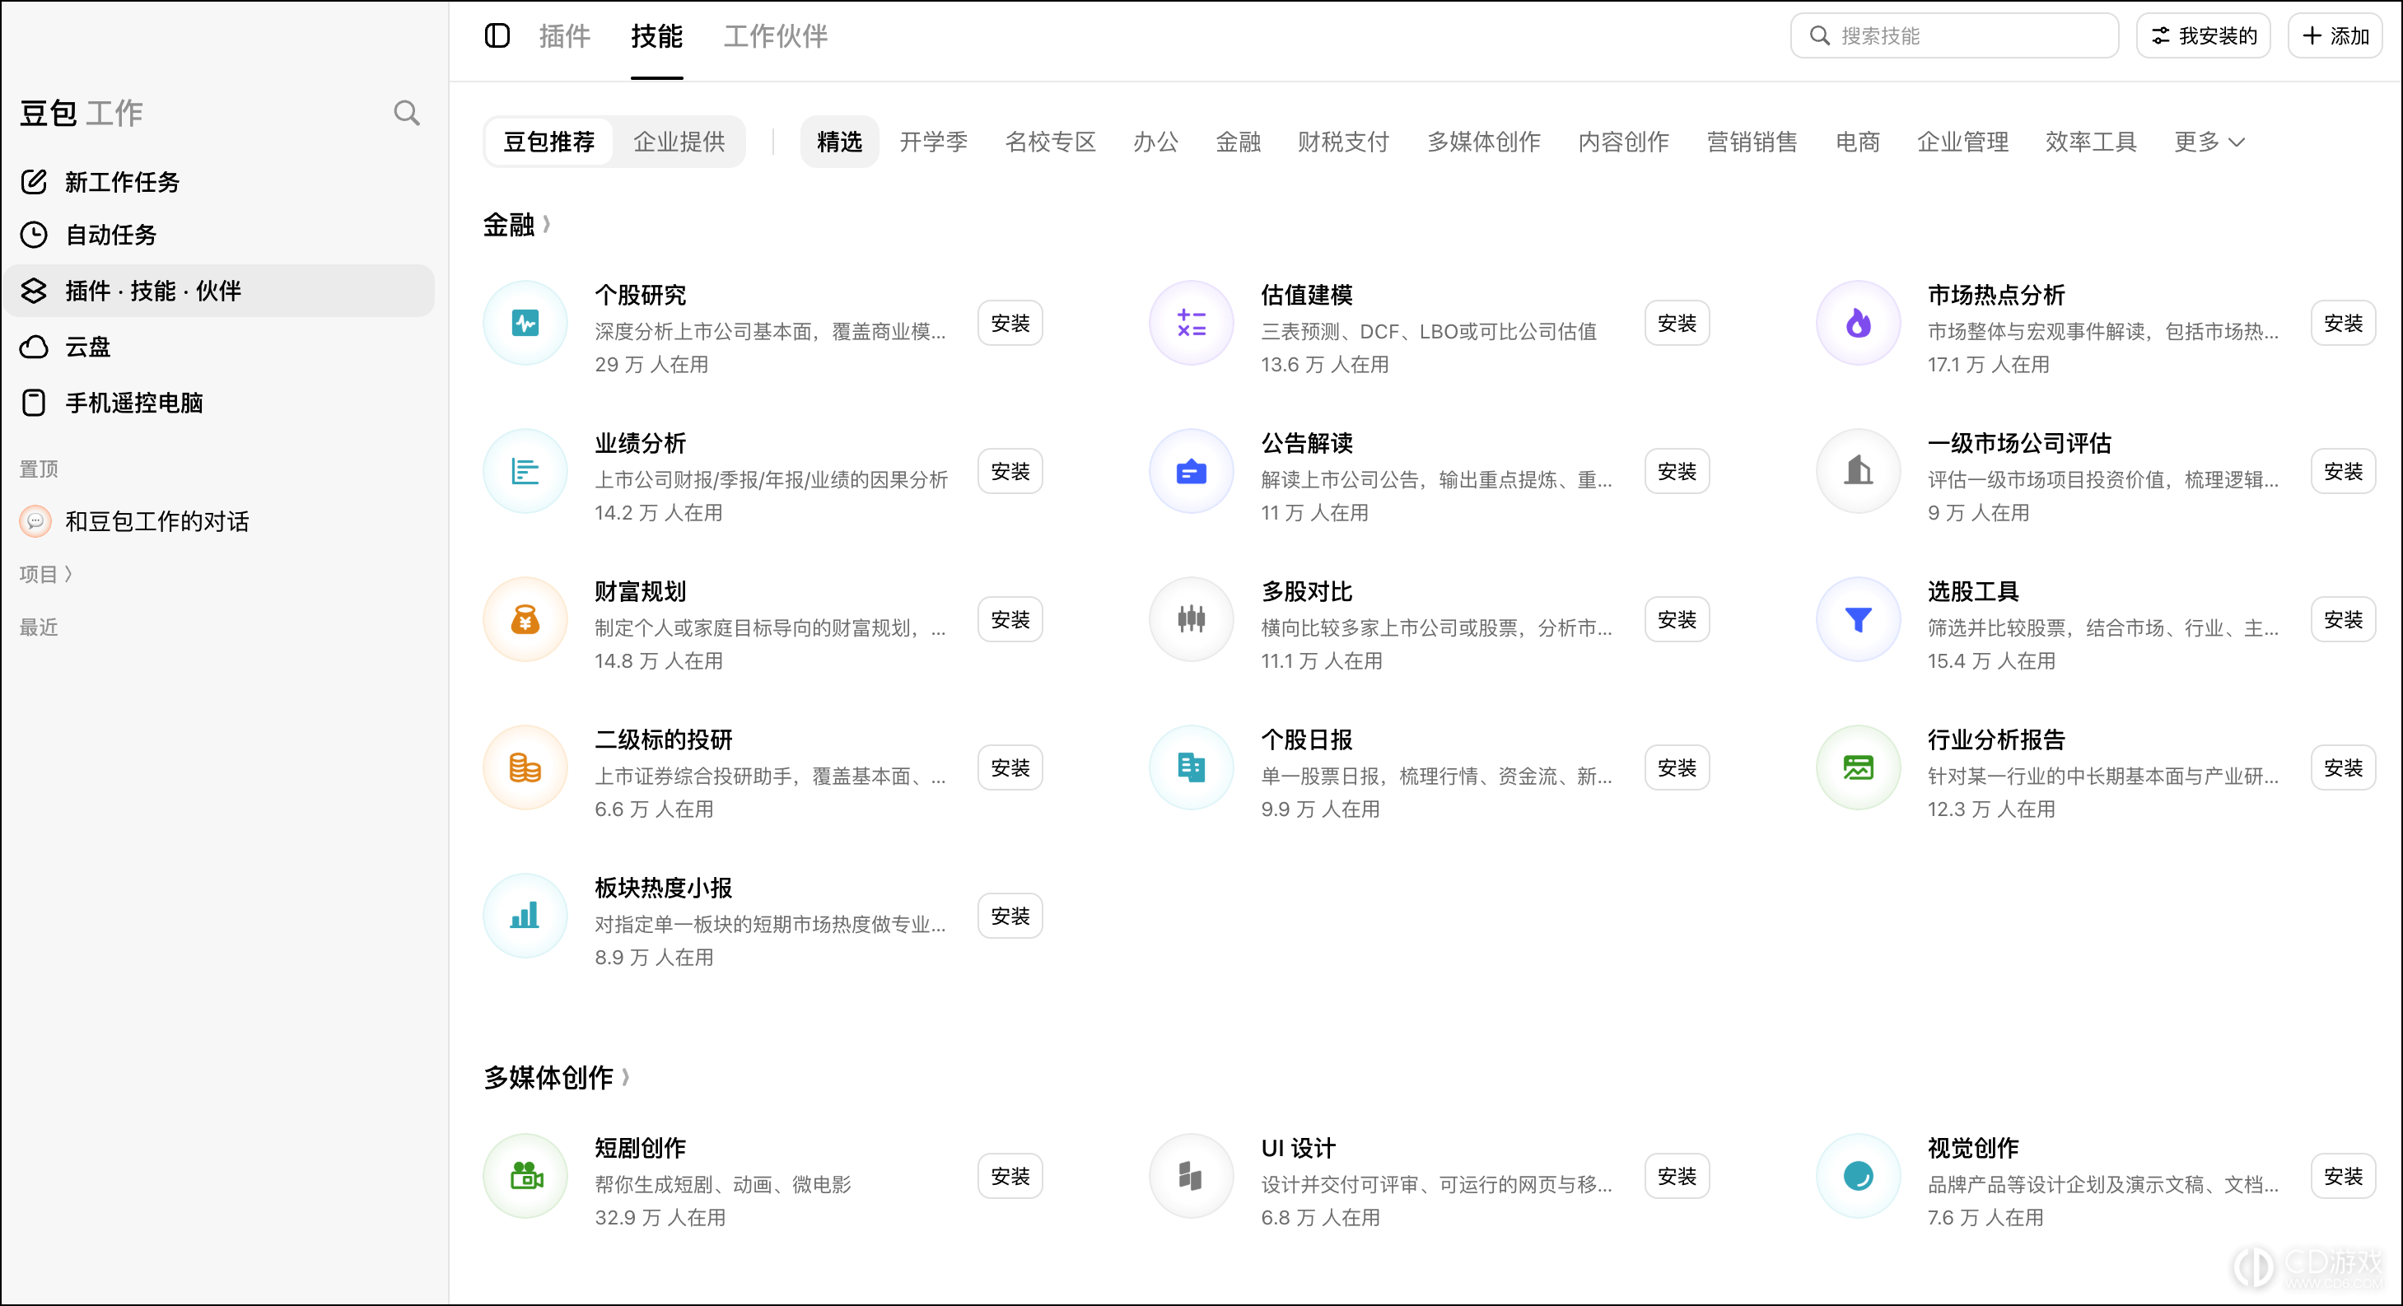Select the 豆包推荐 segment toggle

(549, 142)
